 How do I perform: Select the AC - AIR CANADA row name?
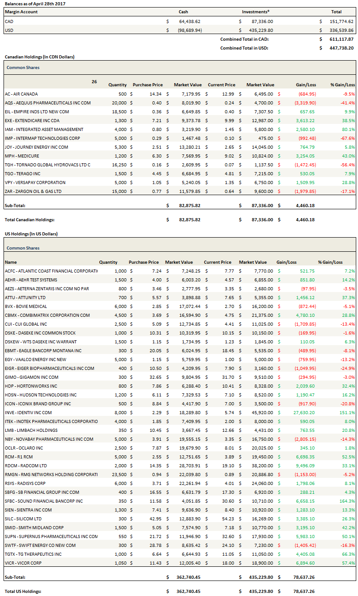coord(21,94)
